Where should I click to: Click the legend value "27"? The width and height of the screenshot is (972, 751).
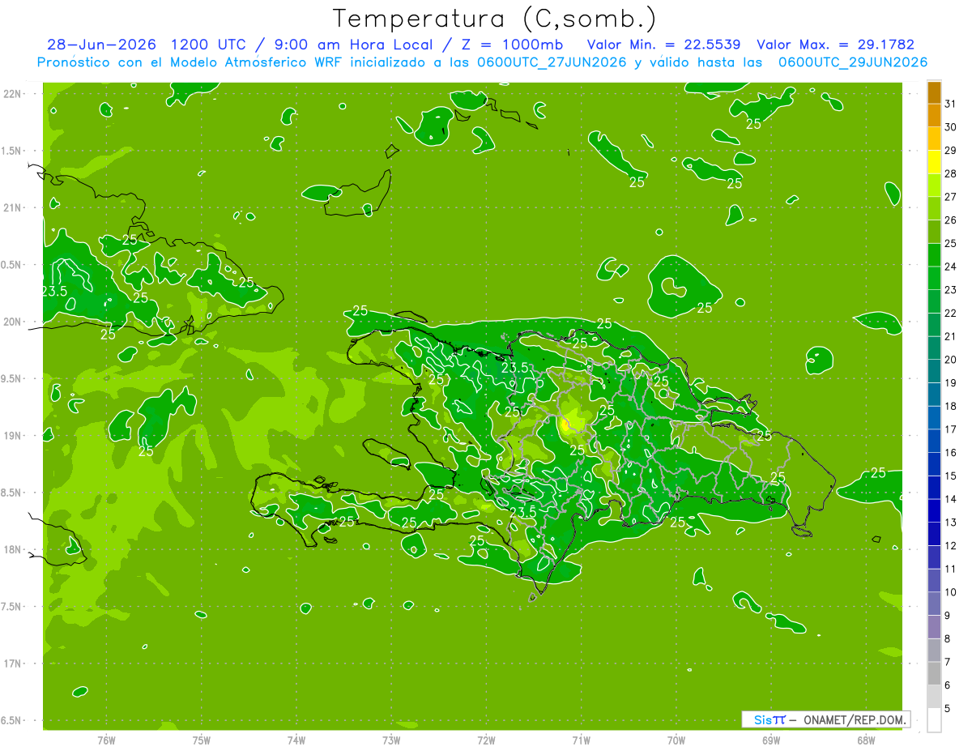951,197
